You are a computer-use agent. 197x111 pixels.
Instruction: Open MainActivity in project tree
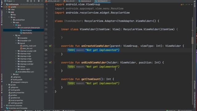[x=26, y=33]
